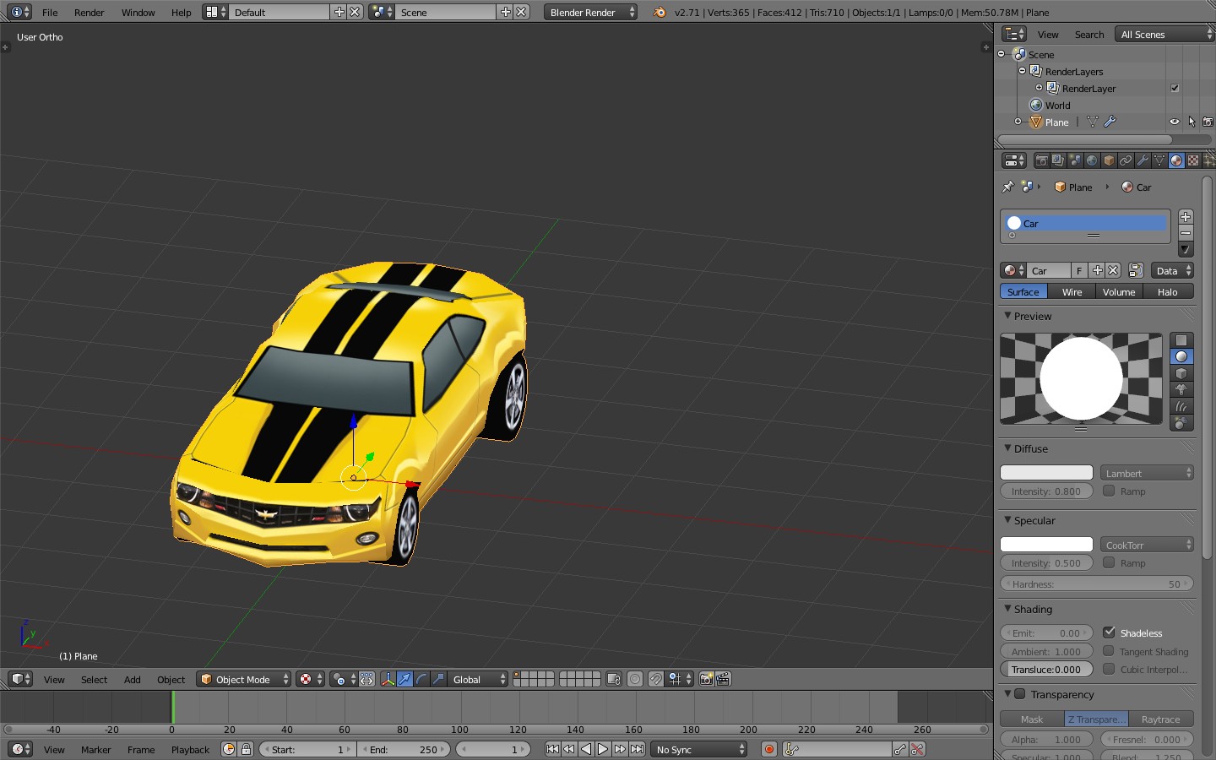The width and height of the screenshot is (1216, 760).
Task: Click the Raytrace transparency button
Action: coord(1160,719)
